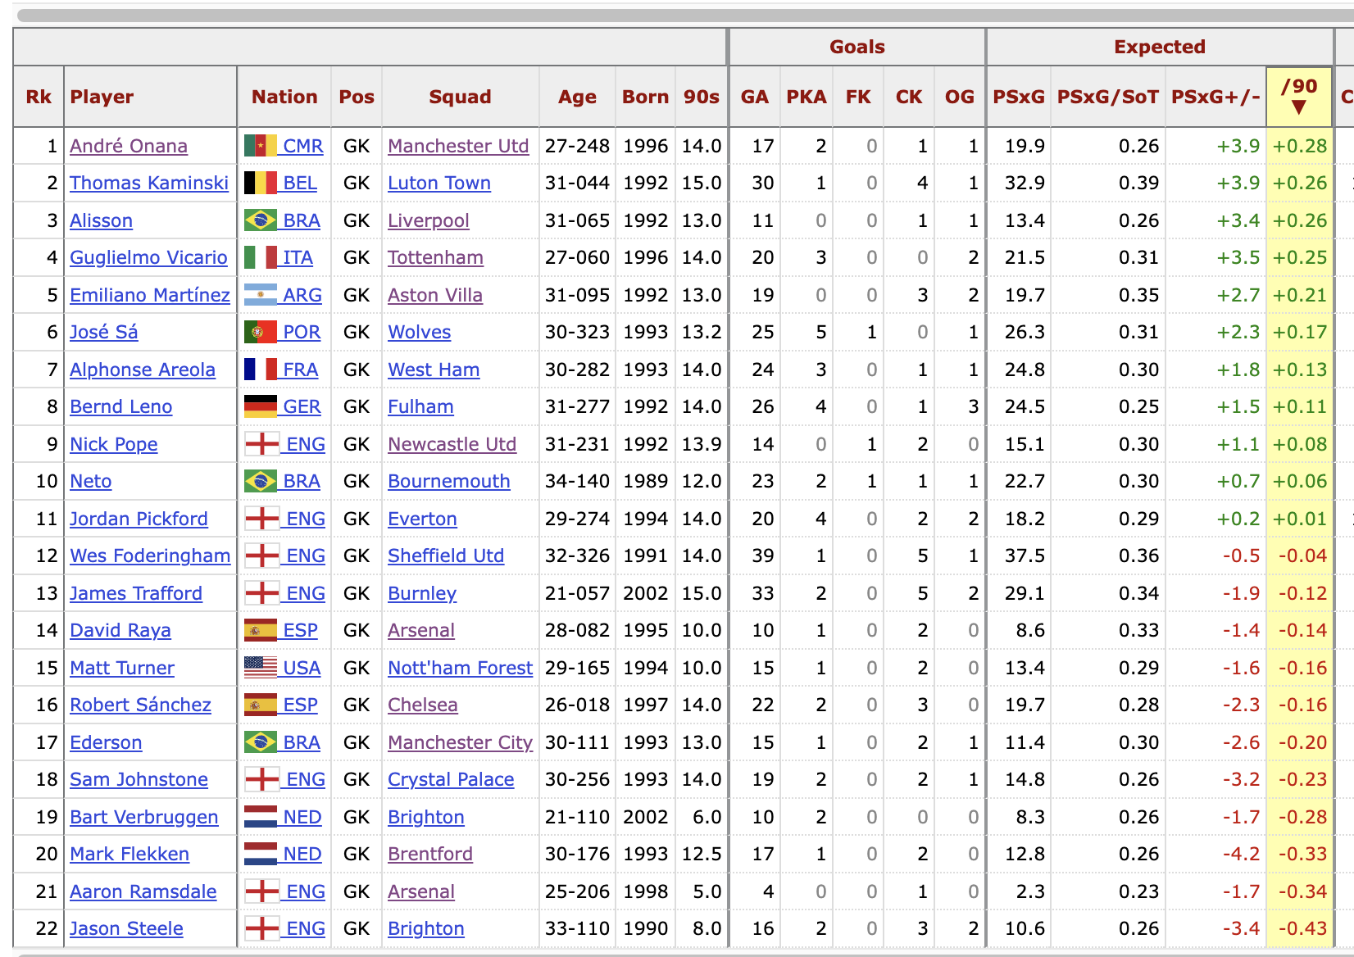The height and width of the screenshot is (957, 1354).
Task: Click Germany flag in Leno row
Action: pos(261,406)
